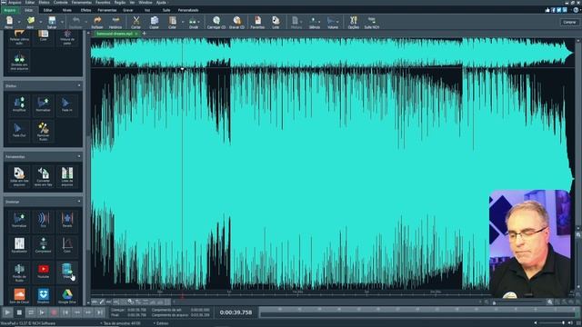Open the Arquivo menu in menu bar
The height and width of the screenshot is (327, 582).
(15, 3)
